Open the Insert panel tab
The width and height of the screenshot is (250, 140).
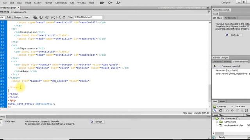(215, 14)
